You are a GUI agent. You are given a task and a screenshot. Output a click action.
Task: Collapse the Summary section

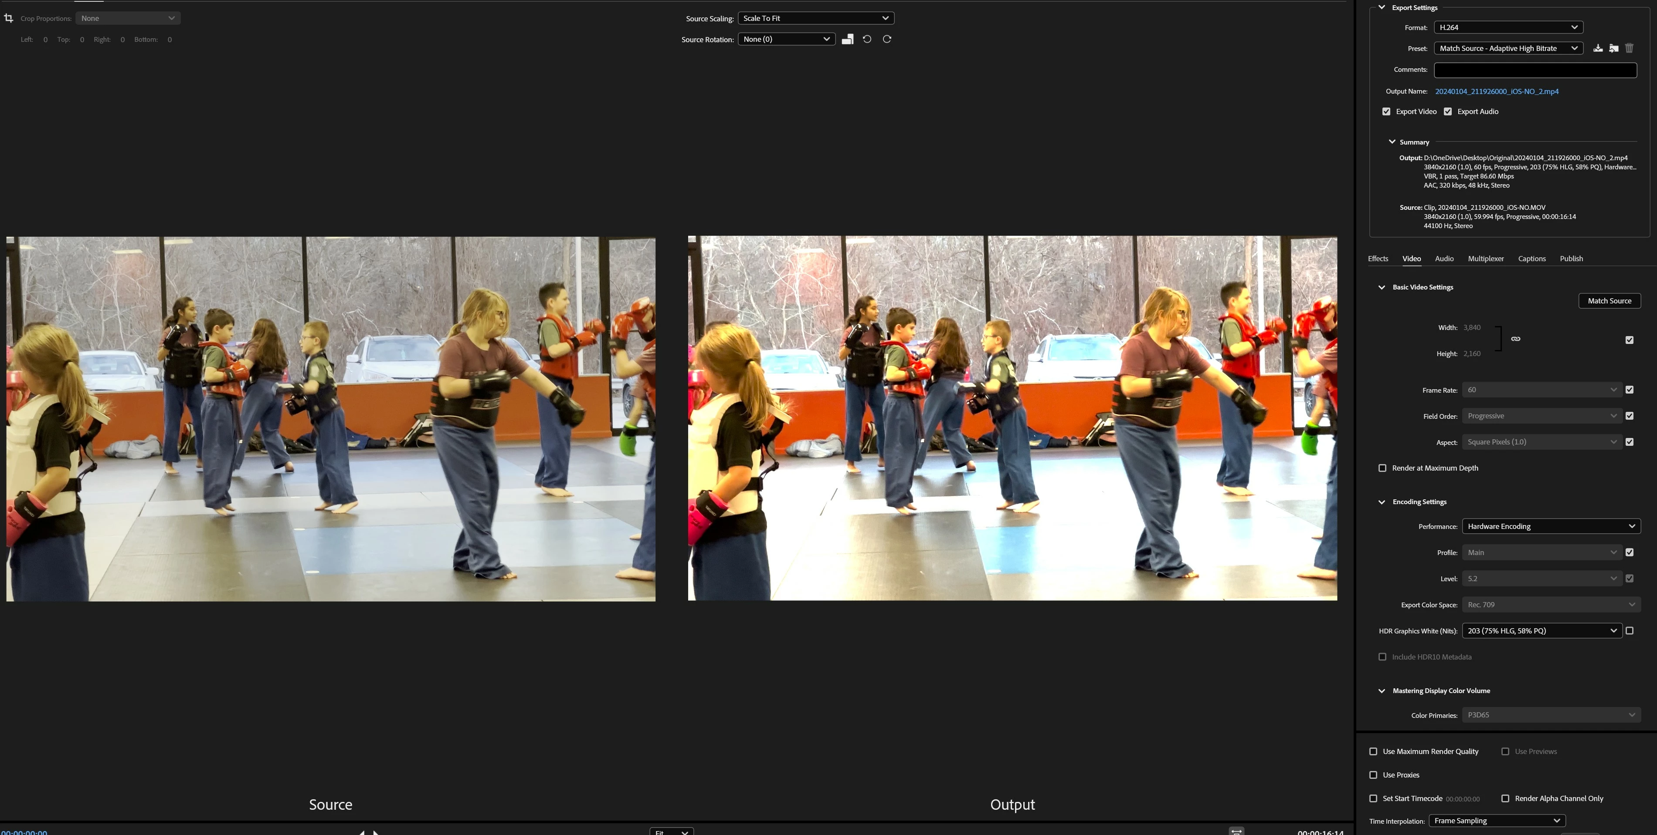[x=1392, y=142]
